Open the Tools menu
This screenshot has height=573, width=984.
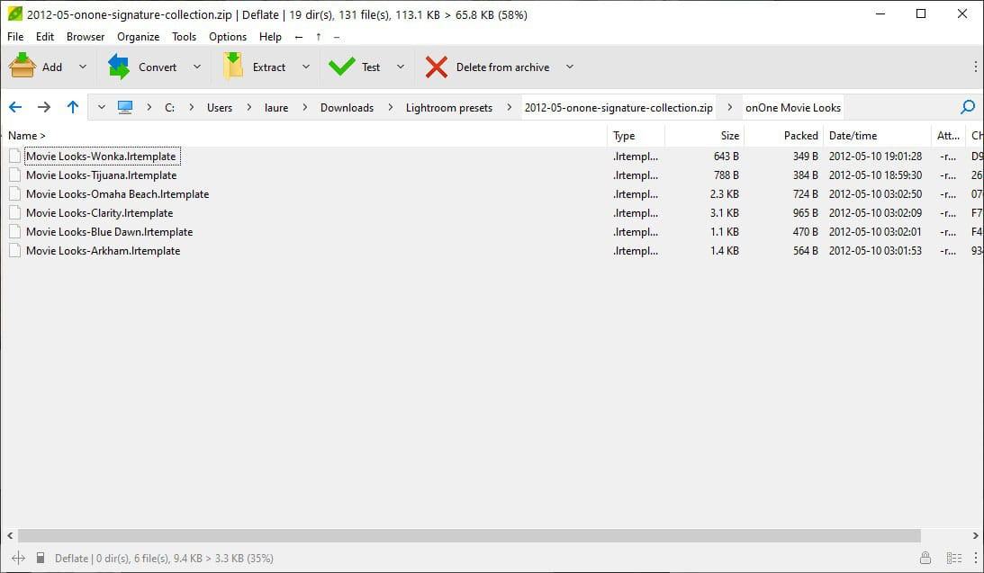click(184, 37)
